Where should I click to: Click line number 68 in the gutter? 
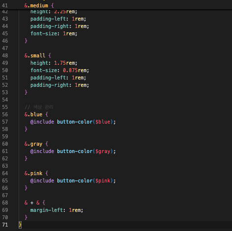[x=5, y=203]
